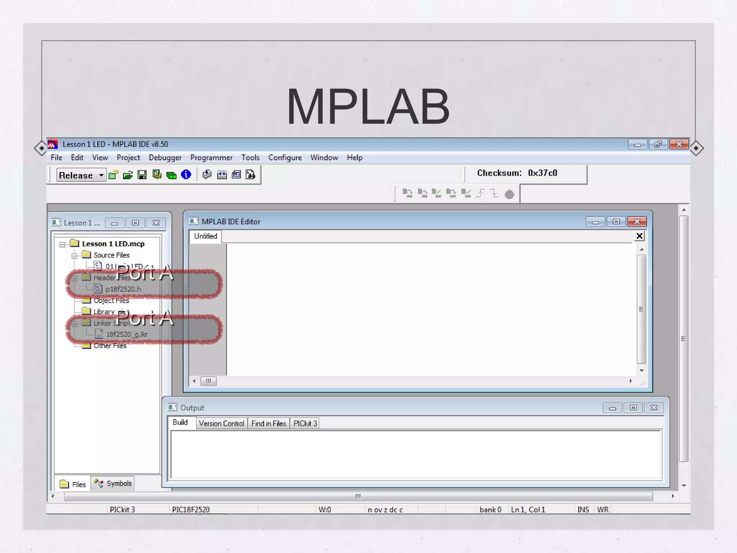The image size is (737, 553).
Task: Collapse the Header Files tree node
Action: tap(74, 278)
